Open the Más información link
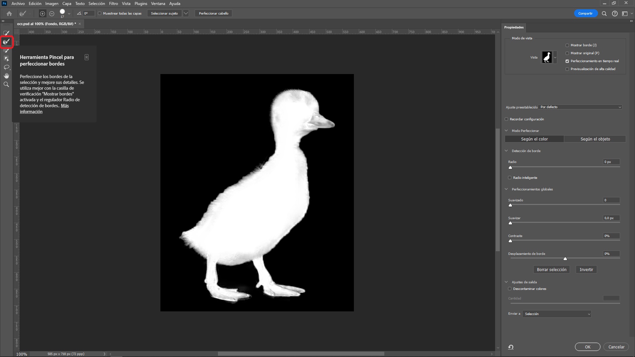Viewport: 635px width, 357px height. [44, 109]
